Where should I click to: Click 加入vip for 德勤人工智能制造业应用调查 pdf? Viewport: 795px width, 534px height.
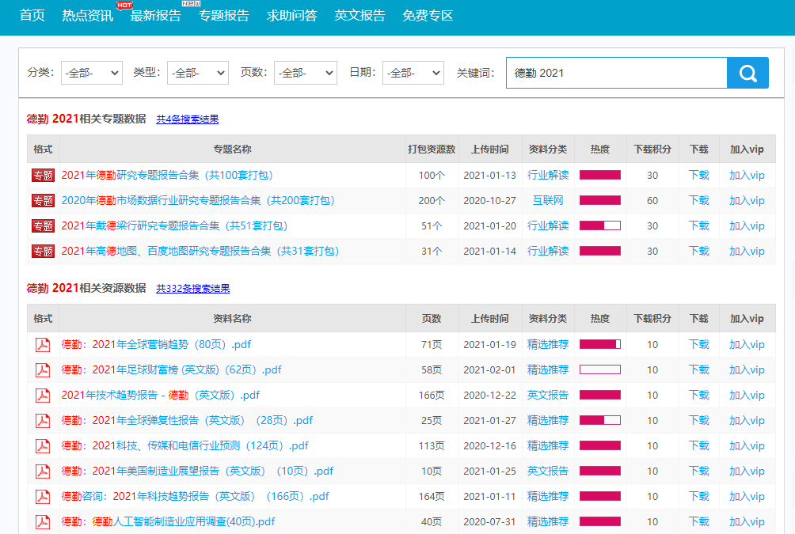747,522
